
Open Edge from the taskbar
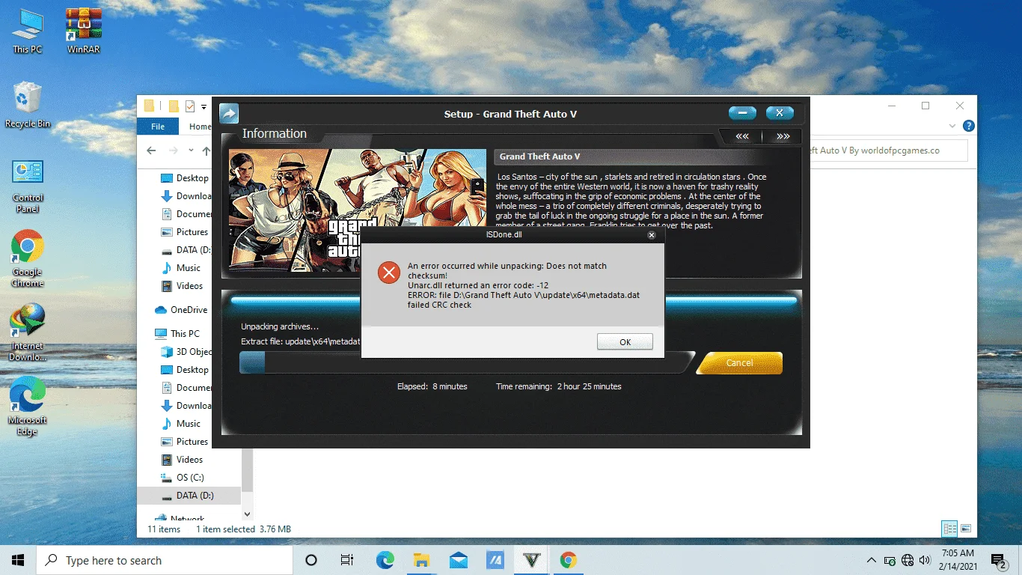tap(385, 560)
